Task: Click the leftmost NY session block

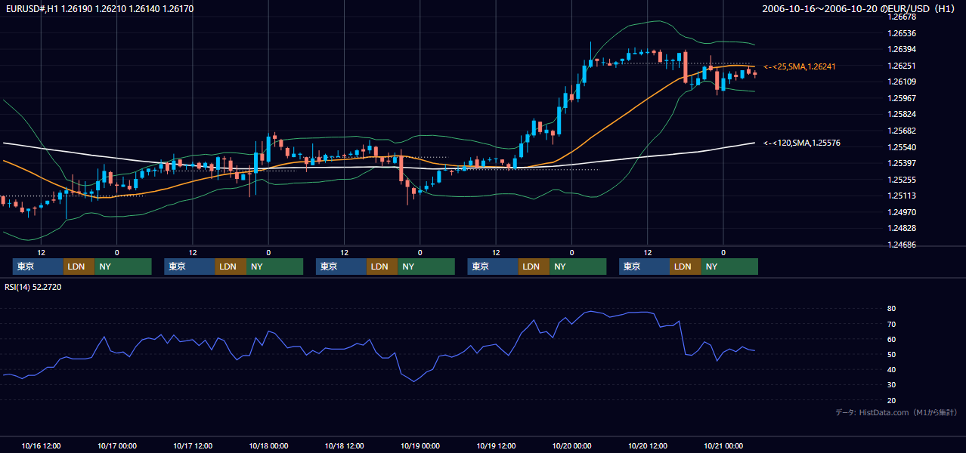Action: click(123, 267)
